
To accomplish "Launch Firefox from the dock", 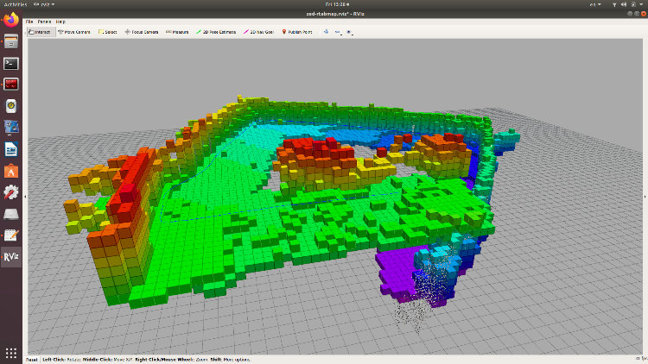I will click(x=11, y=19).
